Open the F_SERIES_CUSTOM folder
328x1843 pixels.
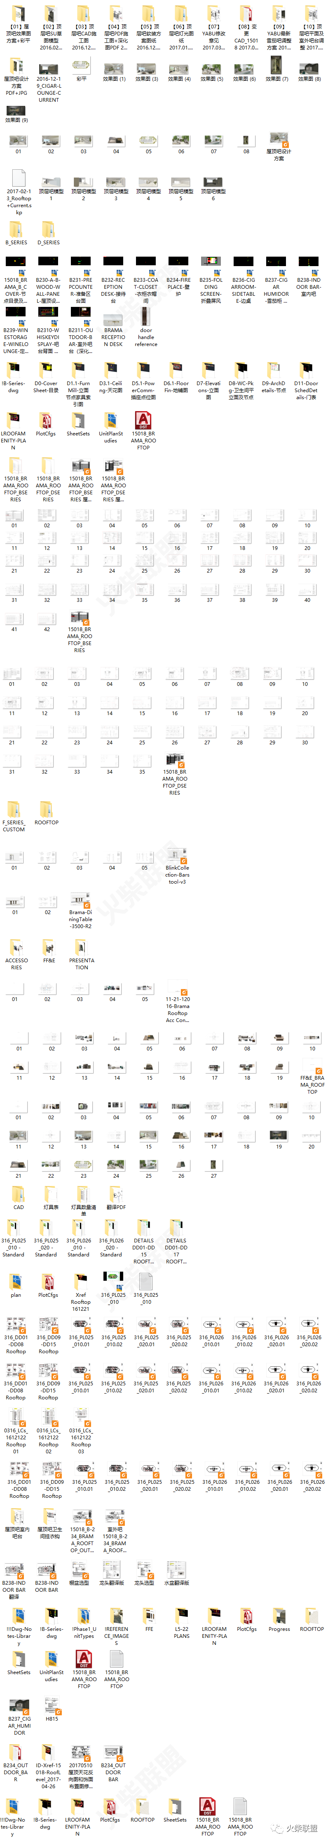14,816
